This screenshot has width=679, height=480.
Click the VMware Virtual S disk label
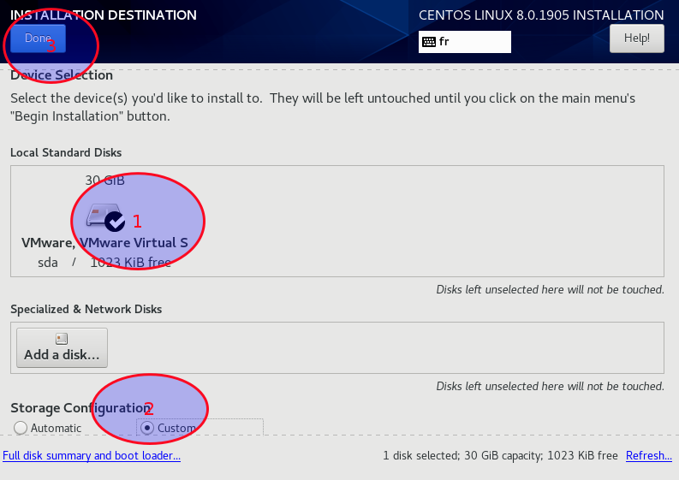[x=104, y=243]
